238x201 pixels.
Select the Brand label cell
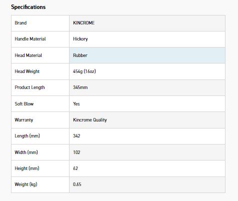[x=40, y=23]
